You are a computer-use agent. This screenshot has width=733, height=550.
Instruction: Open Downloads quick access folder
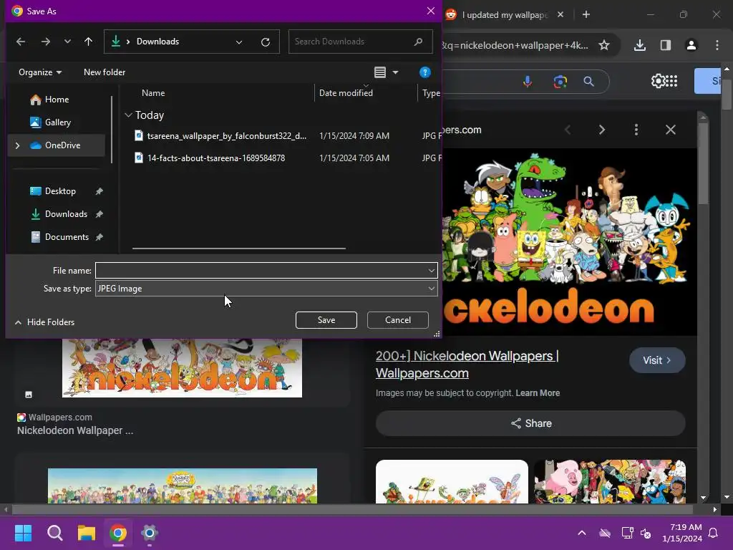65,214
